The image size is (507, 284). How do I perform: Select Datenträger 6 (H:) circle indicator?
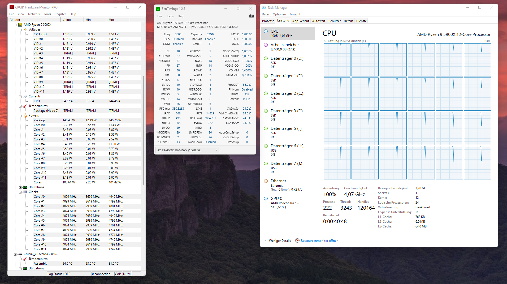[x=266, y=146]
